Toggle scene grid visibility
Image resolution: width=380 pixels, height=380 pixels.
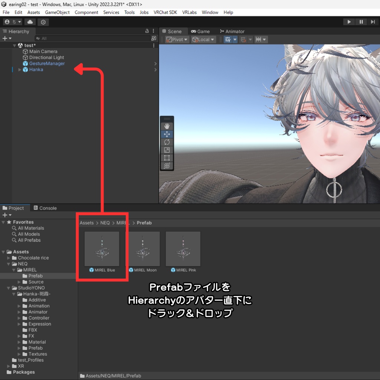tap(228, 39)
